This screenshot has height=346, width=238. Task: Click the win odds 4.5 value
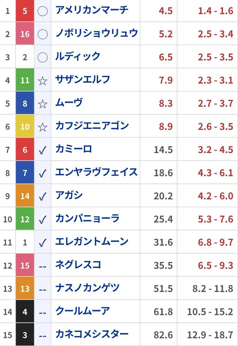point(165,11)
